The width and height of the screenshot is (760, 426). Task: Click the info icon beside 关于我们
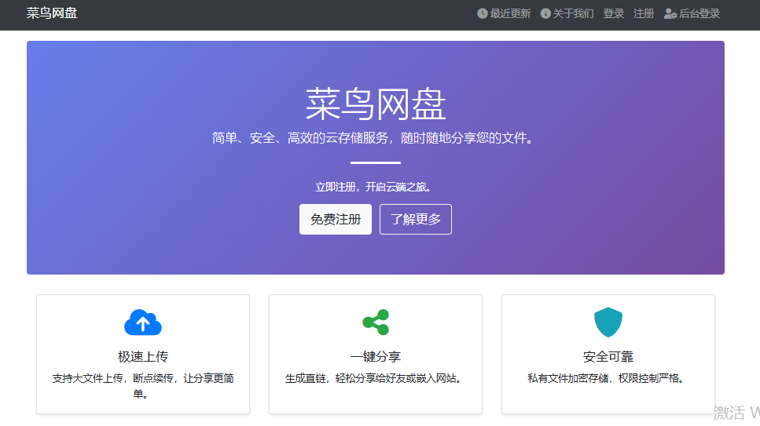545,13
